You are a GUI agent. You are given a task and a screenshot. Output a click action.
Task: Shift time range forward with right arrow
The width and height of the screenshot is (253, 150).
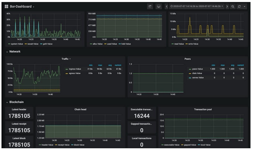(227, 6)
